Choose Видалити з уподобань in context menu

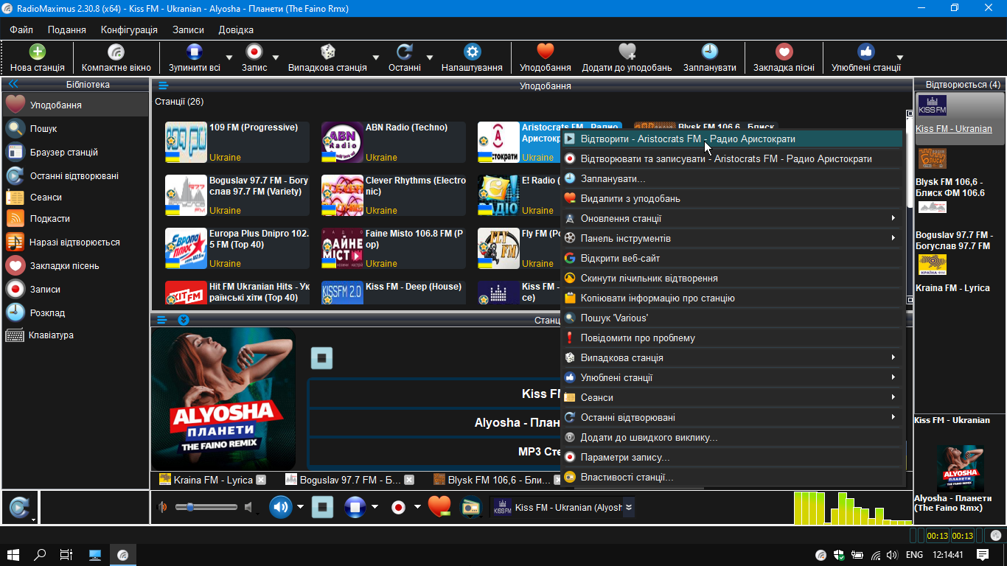click(x=732, y=199)
